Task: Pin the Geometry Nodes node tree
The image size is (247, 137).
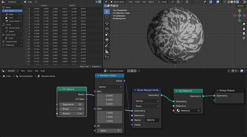Action: click(139, 71)
